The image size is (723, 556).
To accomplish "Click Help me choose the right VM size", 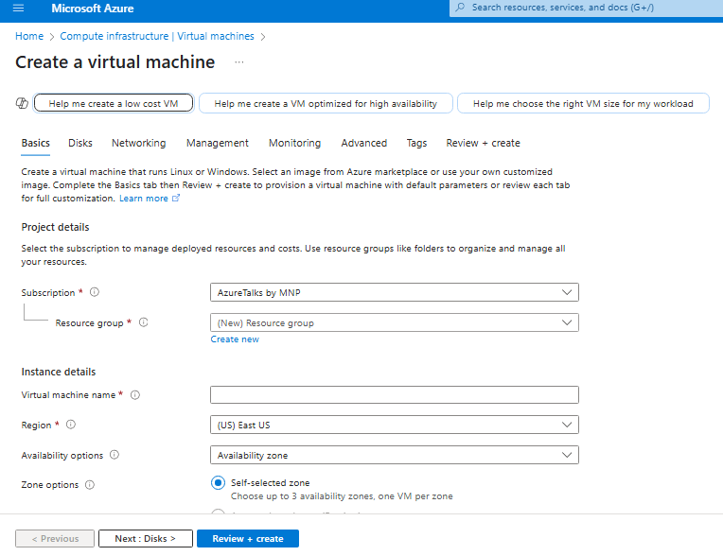I will [x=583, y=103].
